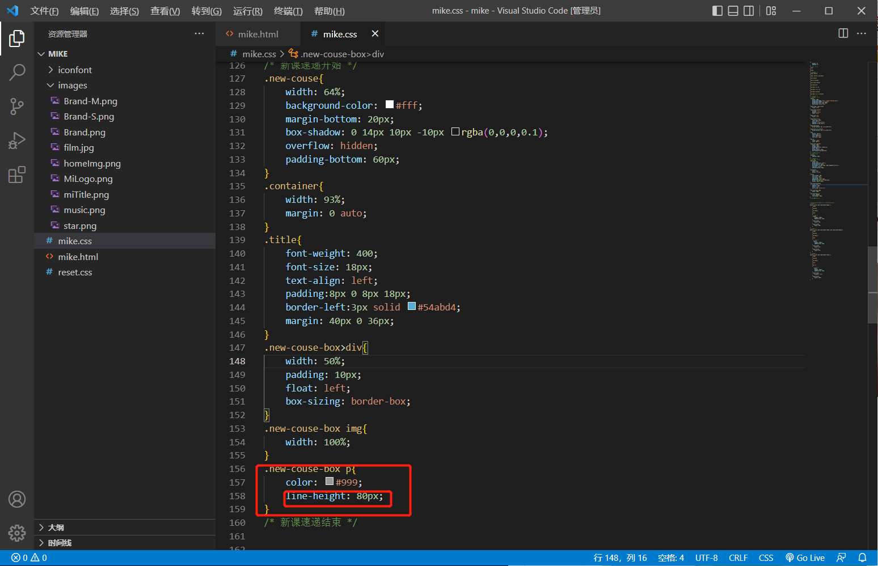Open the Run and Debug view

coord(17,141)
